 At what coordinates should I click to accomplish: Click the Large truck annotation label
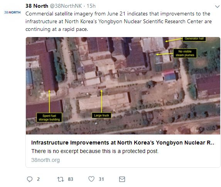101,116
